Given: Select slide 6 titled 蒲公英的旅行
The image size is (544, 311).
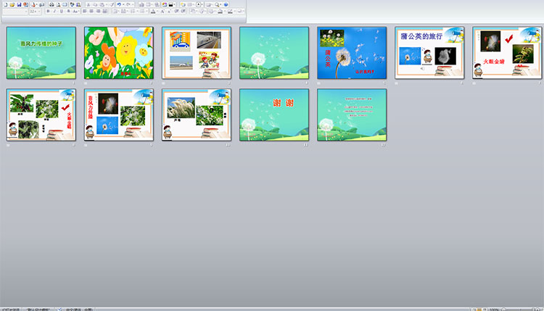Looking at the screenshot, I should coord(429,53).
